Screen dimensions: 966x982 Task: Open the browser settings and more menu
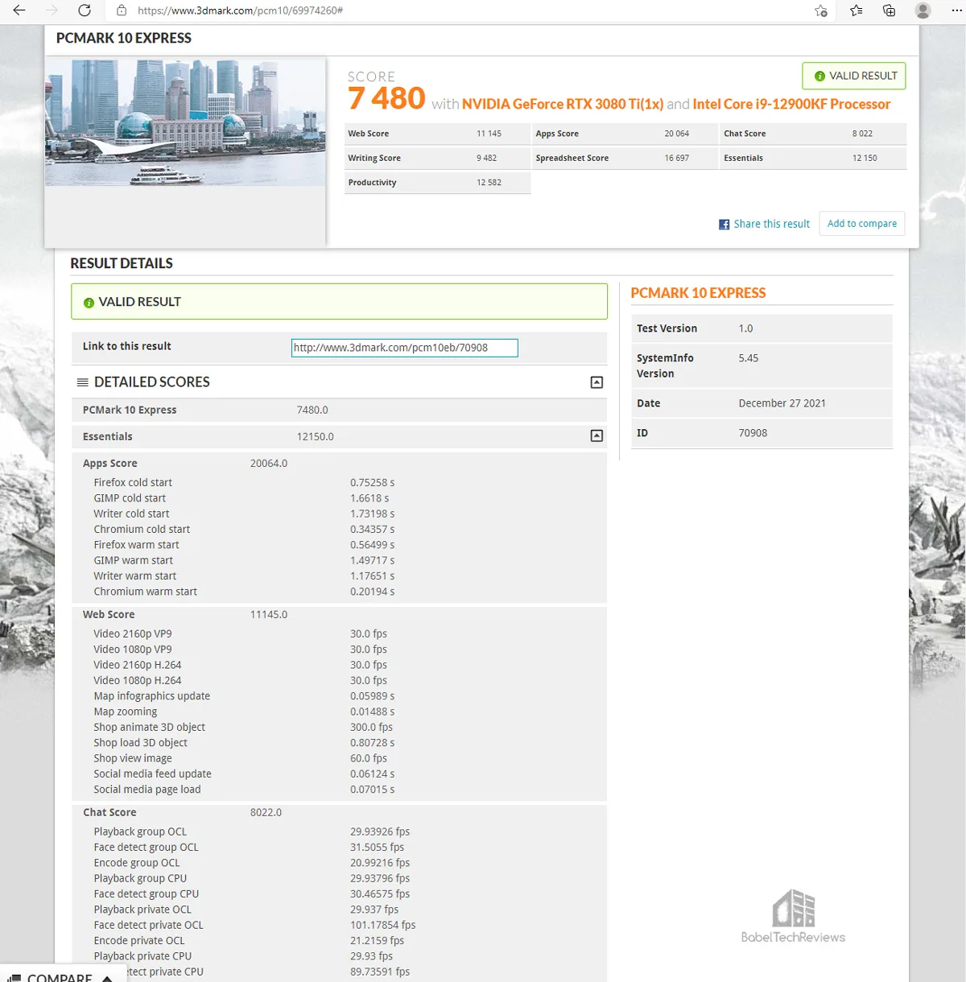tap(956, 10)
